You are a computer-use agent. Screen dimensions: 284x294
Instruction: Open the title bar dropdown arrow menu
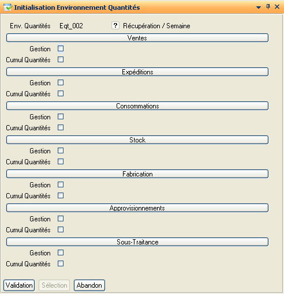click(x=259, y=7)
